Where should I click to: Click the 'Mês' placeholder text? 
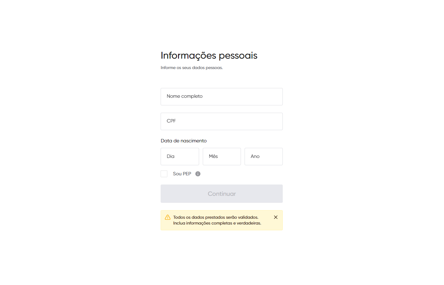click(213, 156)
